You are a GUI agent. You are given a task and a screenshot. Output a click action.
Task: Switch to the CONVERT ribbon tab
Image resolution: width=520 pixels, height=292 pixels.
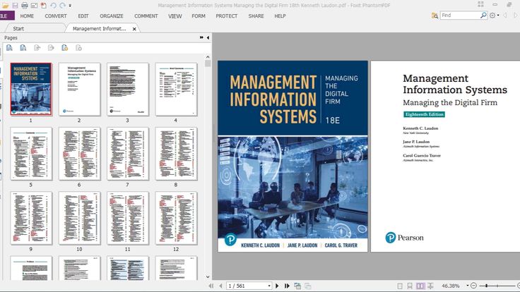[56, 16]
